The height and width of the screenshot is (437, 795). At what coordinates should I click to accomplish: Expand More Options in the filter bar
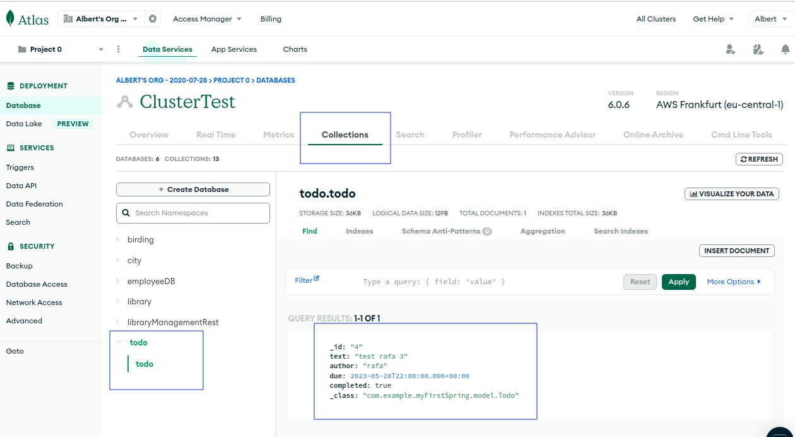(734, 282)
